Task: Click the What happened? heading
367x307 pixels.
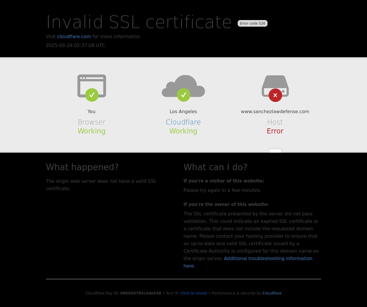Action: pos(82,167)
